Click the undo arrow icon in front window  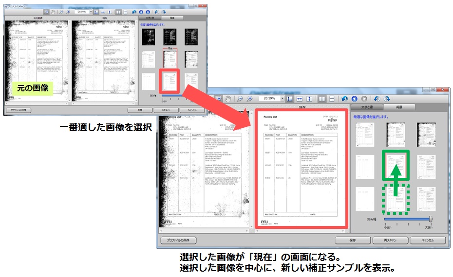pos(344,99)
